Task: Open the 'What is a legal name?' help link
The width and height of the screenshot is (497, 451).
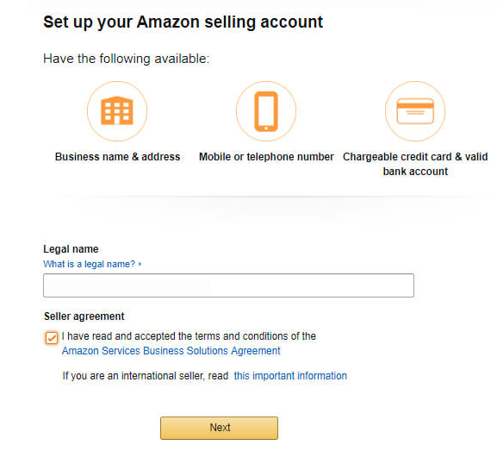Action: click(x=89, y=264)
